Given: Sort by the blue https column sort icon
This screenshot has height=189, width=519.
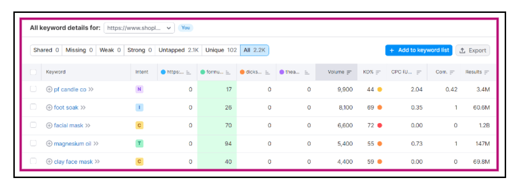Looking at the screenshot, I should click(x=189, y=72).
